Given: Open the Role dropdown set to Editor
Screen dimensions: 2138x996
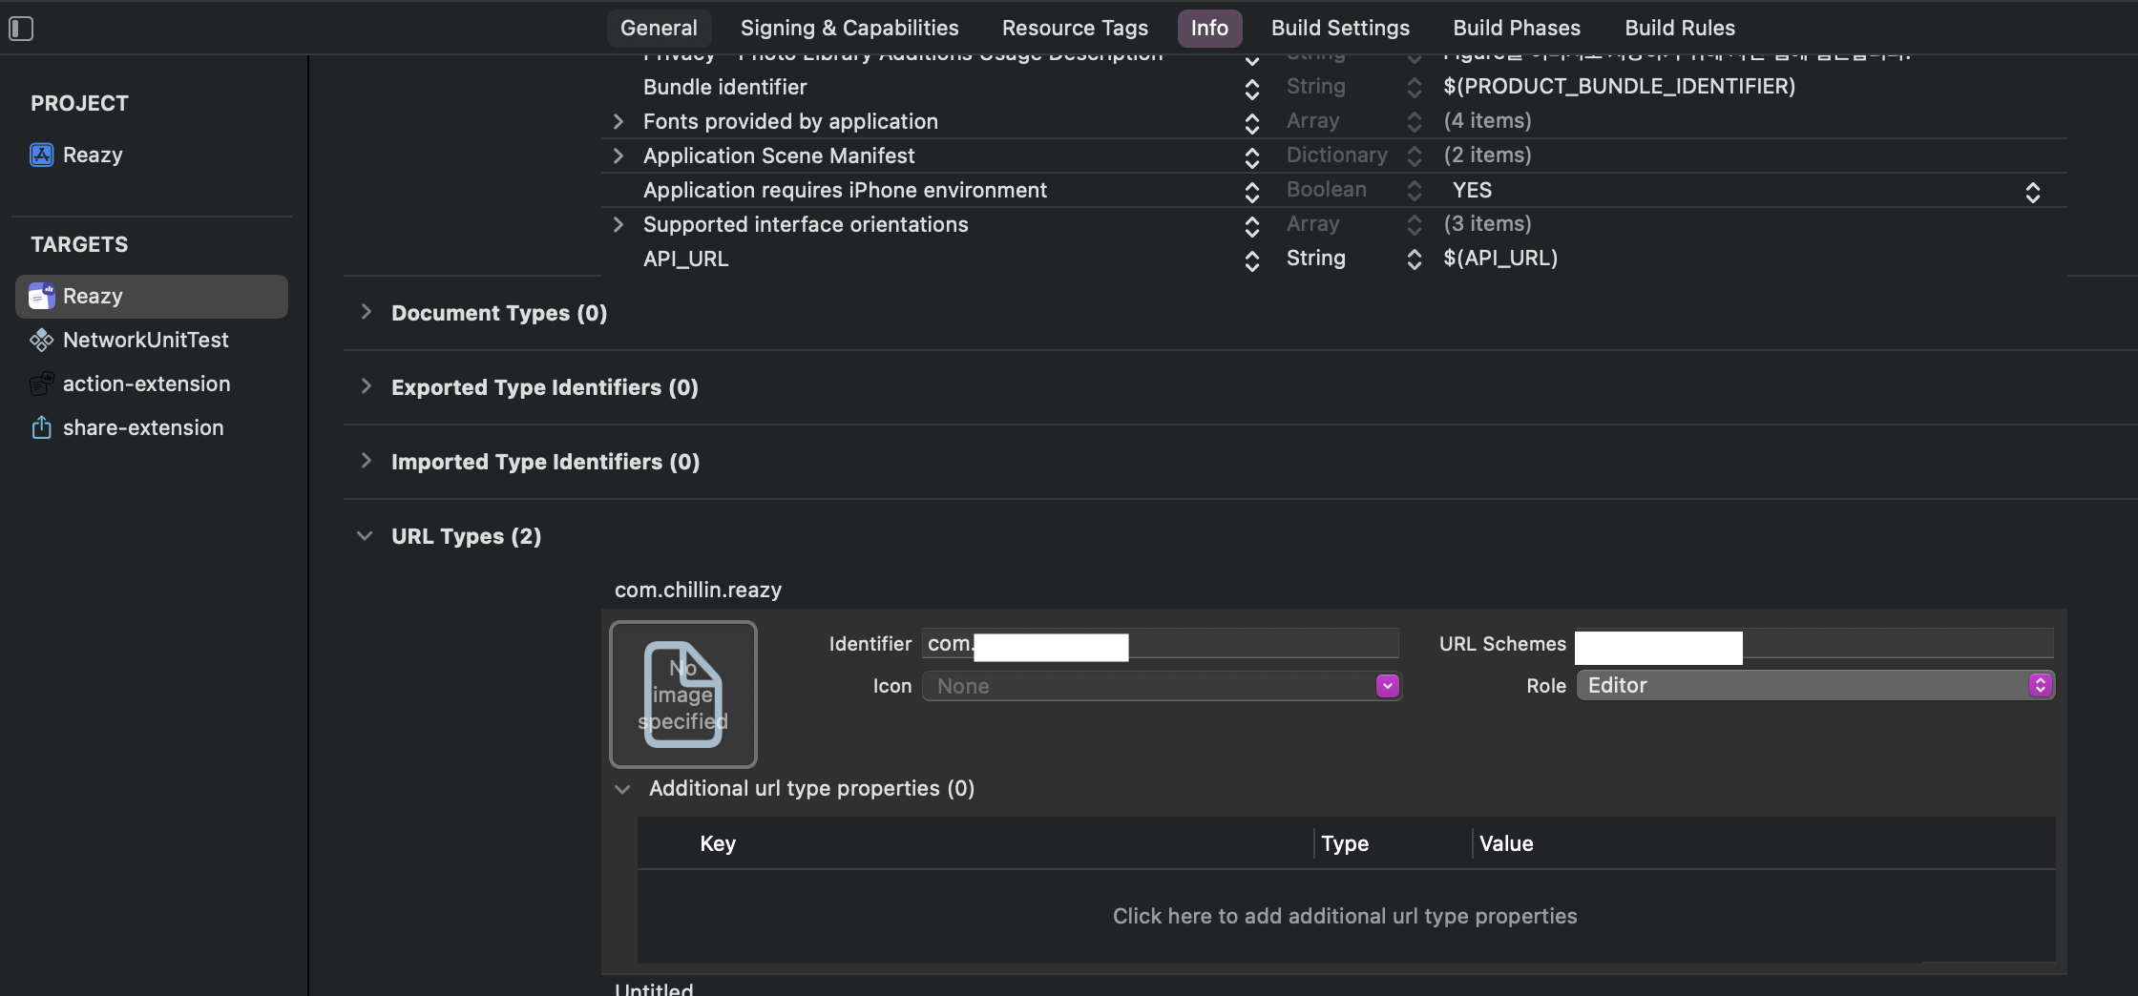Looking at the screenshot, I should click(x=1815, y=685).
